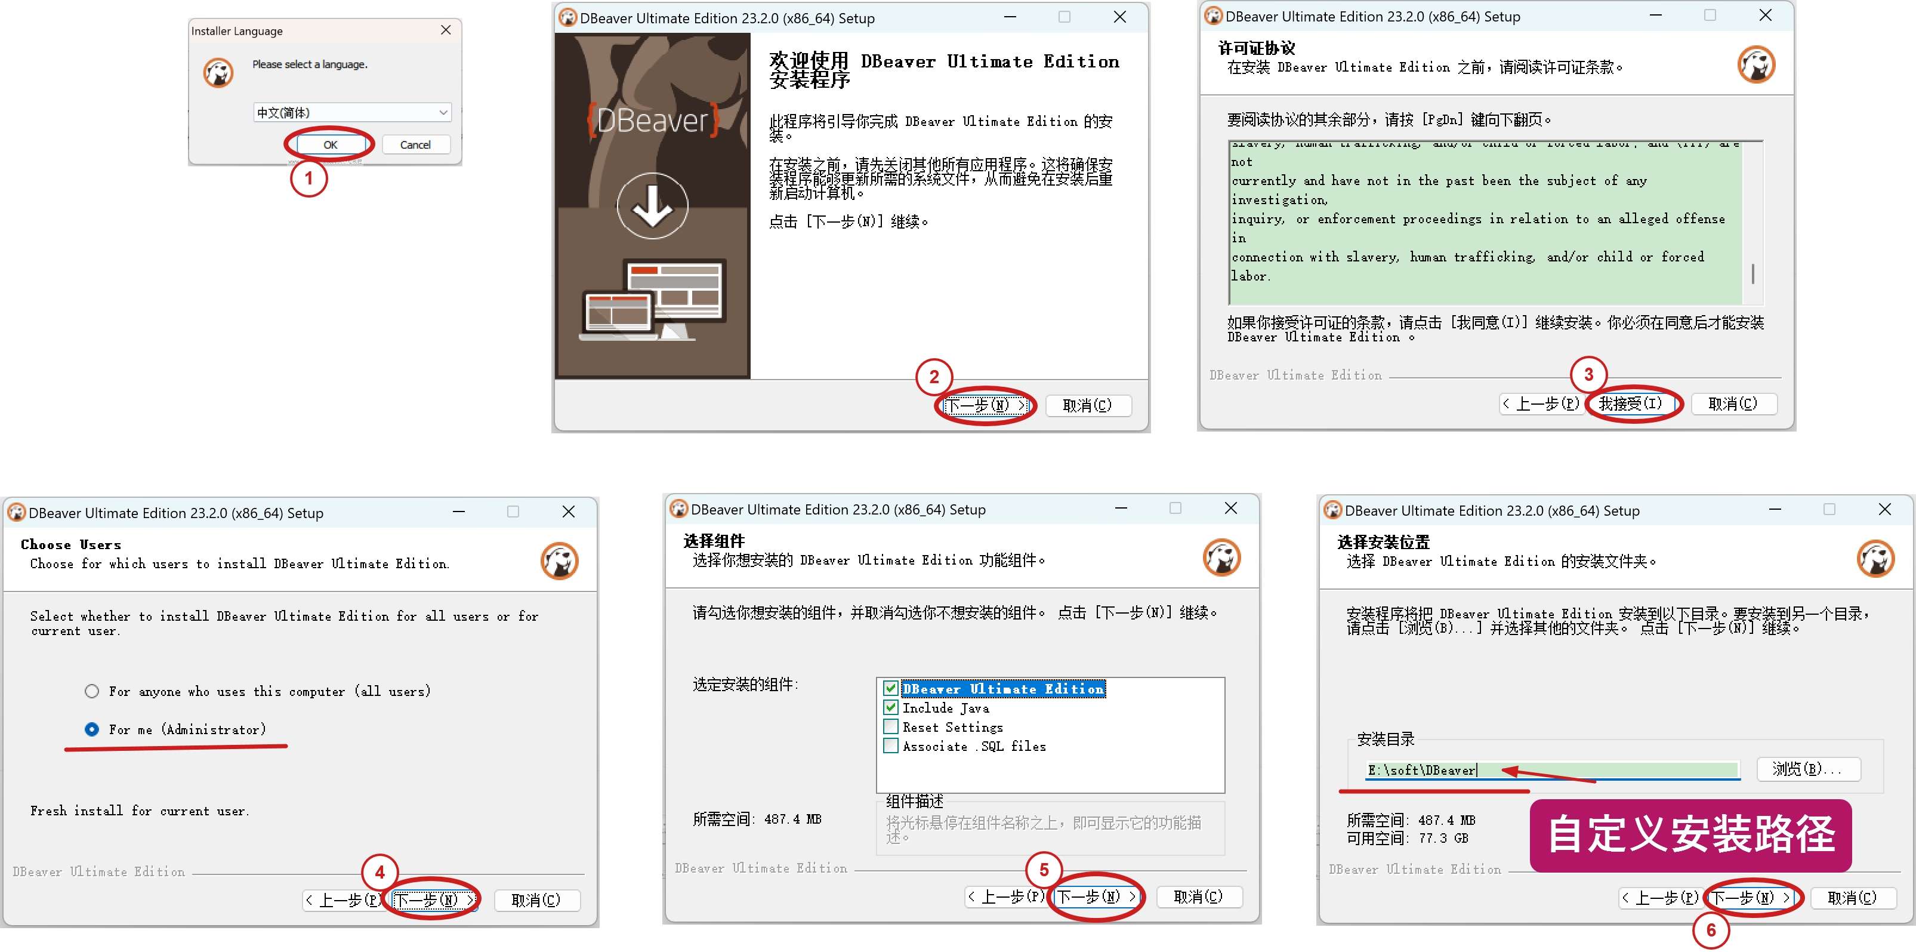Screen dimensions: 1916x952
Task: Click 下一步(N) in the 选择安装位置 window
Action: [x=1750, y=898]
